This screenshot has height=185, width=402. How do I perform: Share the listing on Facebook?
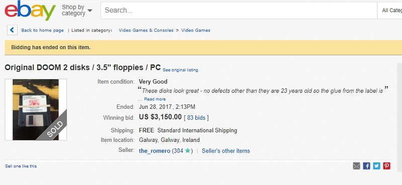(x=367, y=166)
